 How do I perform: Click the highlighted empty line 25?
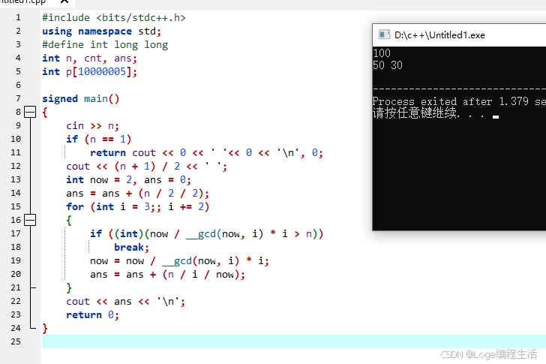click(x=294, y=341)
